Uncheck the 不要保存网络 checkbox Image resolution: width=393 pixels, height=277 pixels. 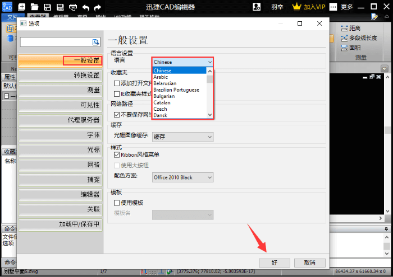[x=117, y=115]
